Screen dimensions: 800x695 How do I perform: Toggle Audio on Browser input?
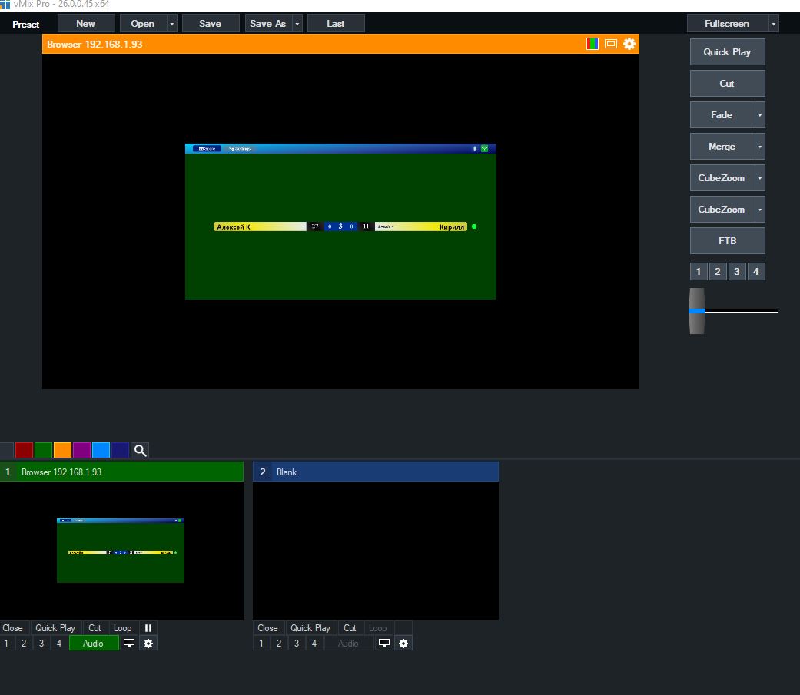tap(94, 644)
